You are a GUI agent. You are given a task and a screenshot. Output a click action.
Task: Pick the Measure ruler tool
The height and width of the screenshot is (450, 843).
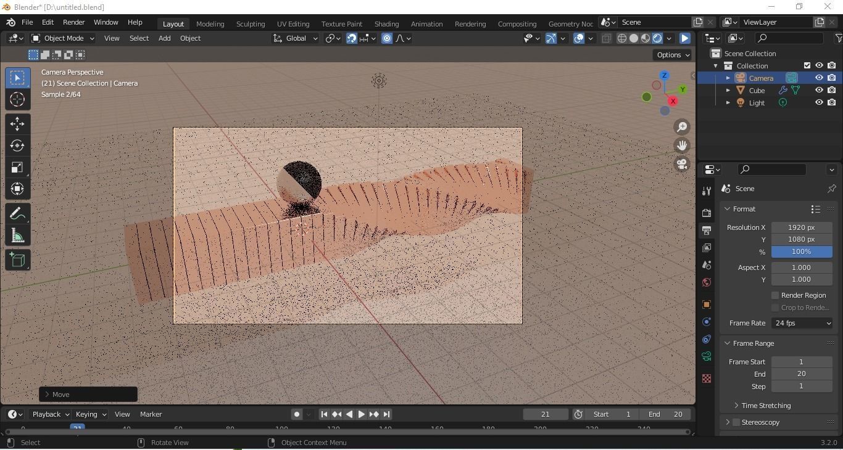(17, 235)
